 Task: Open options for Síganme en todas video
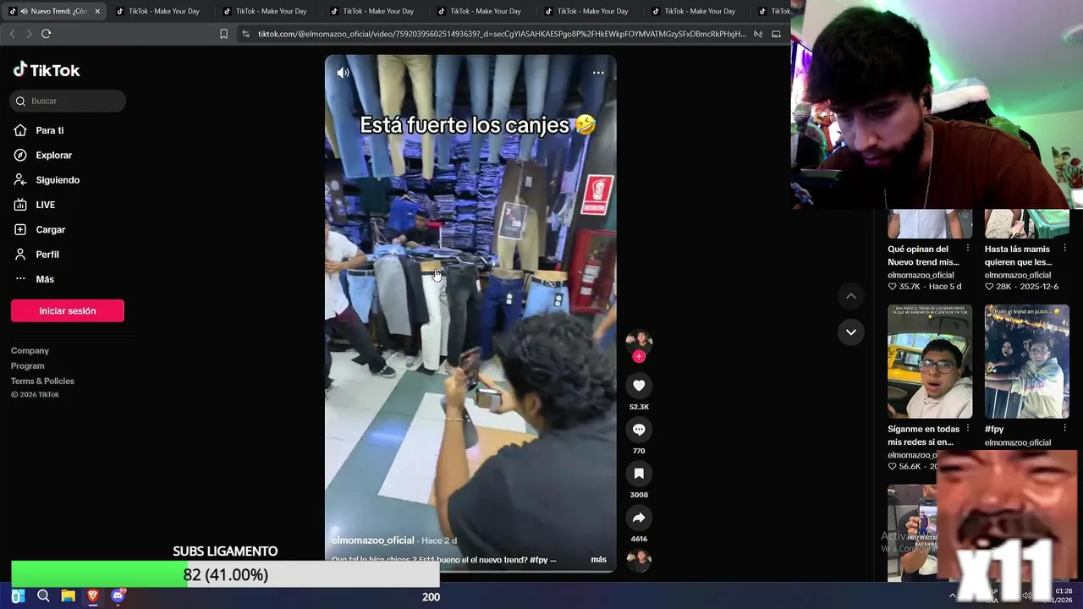(x=968, y=429)
